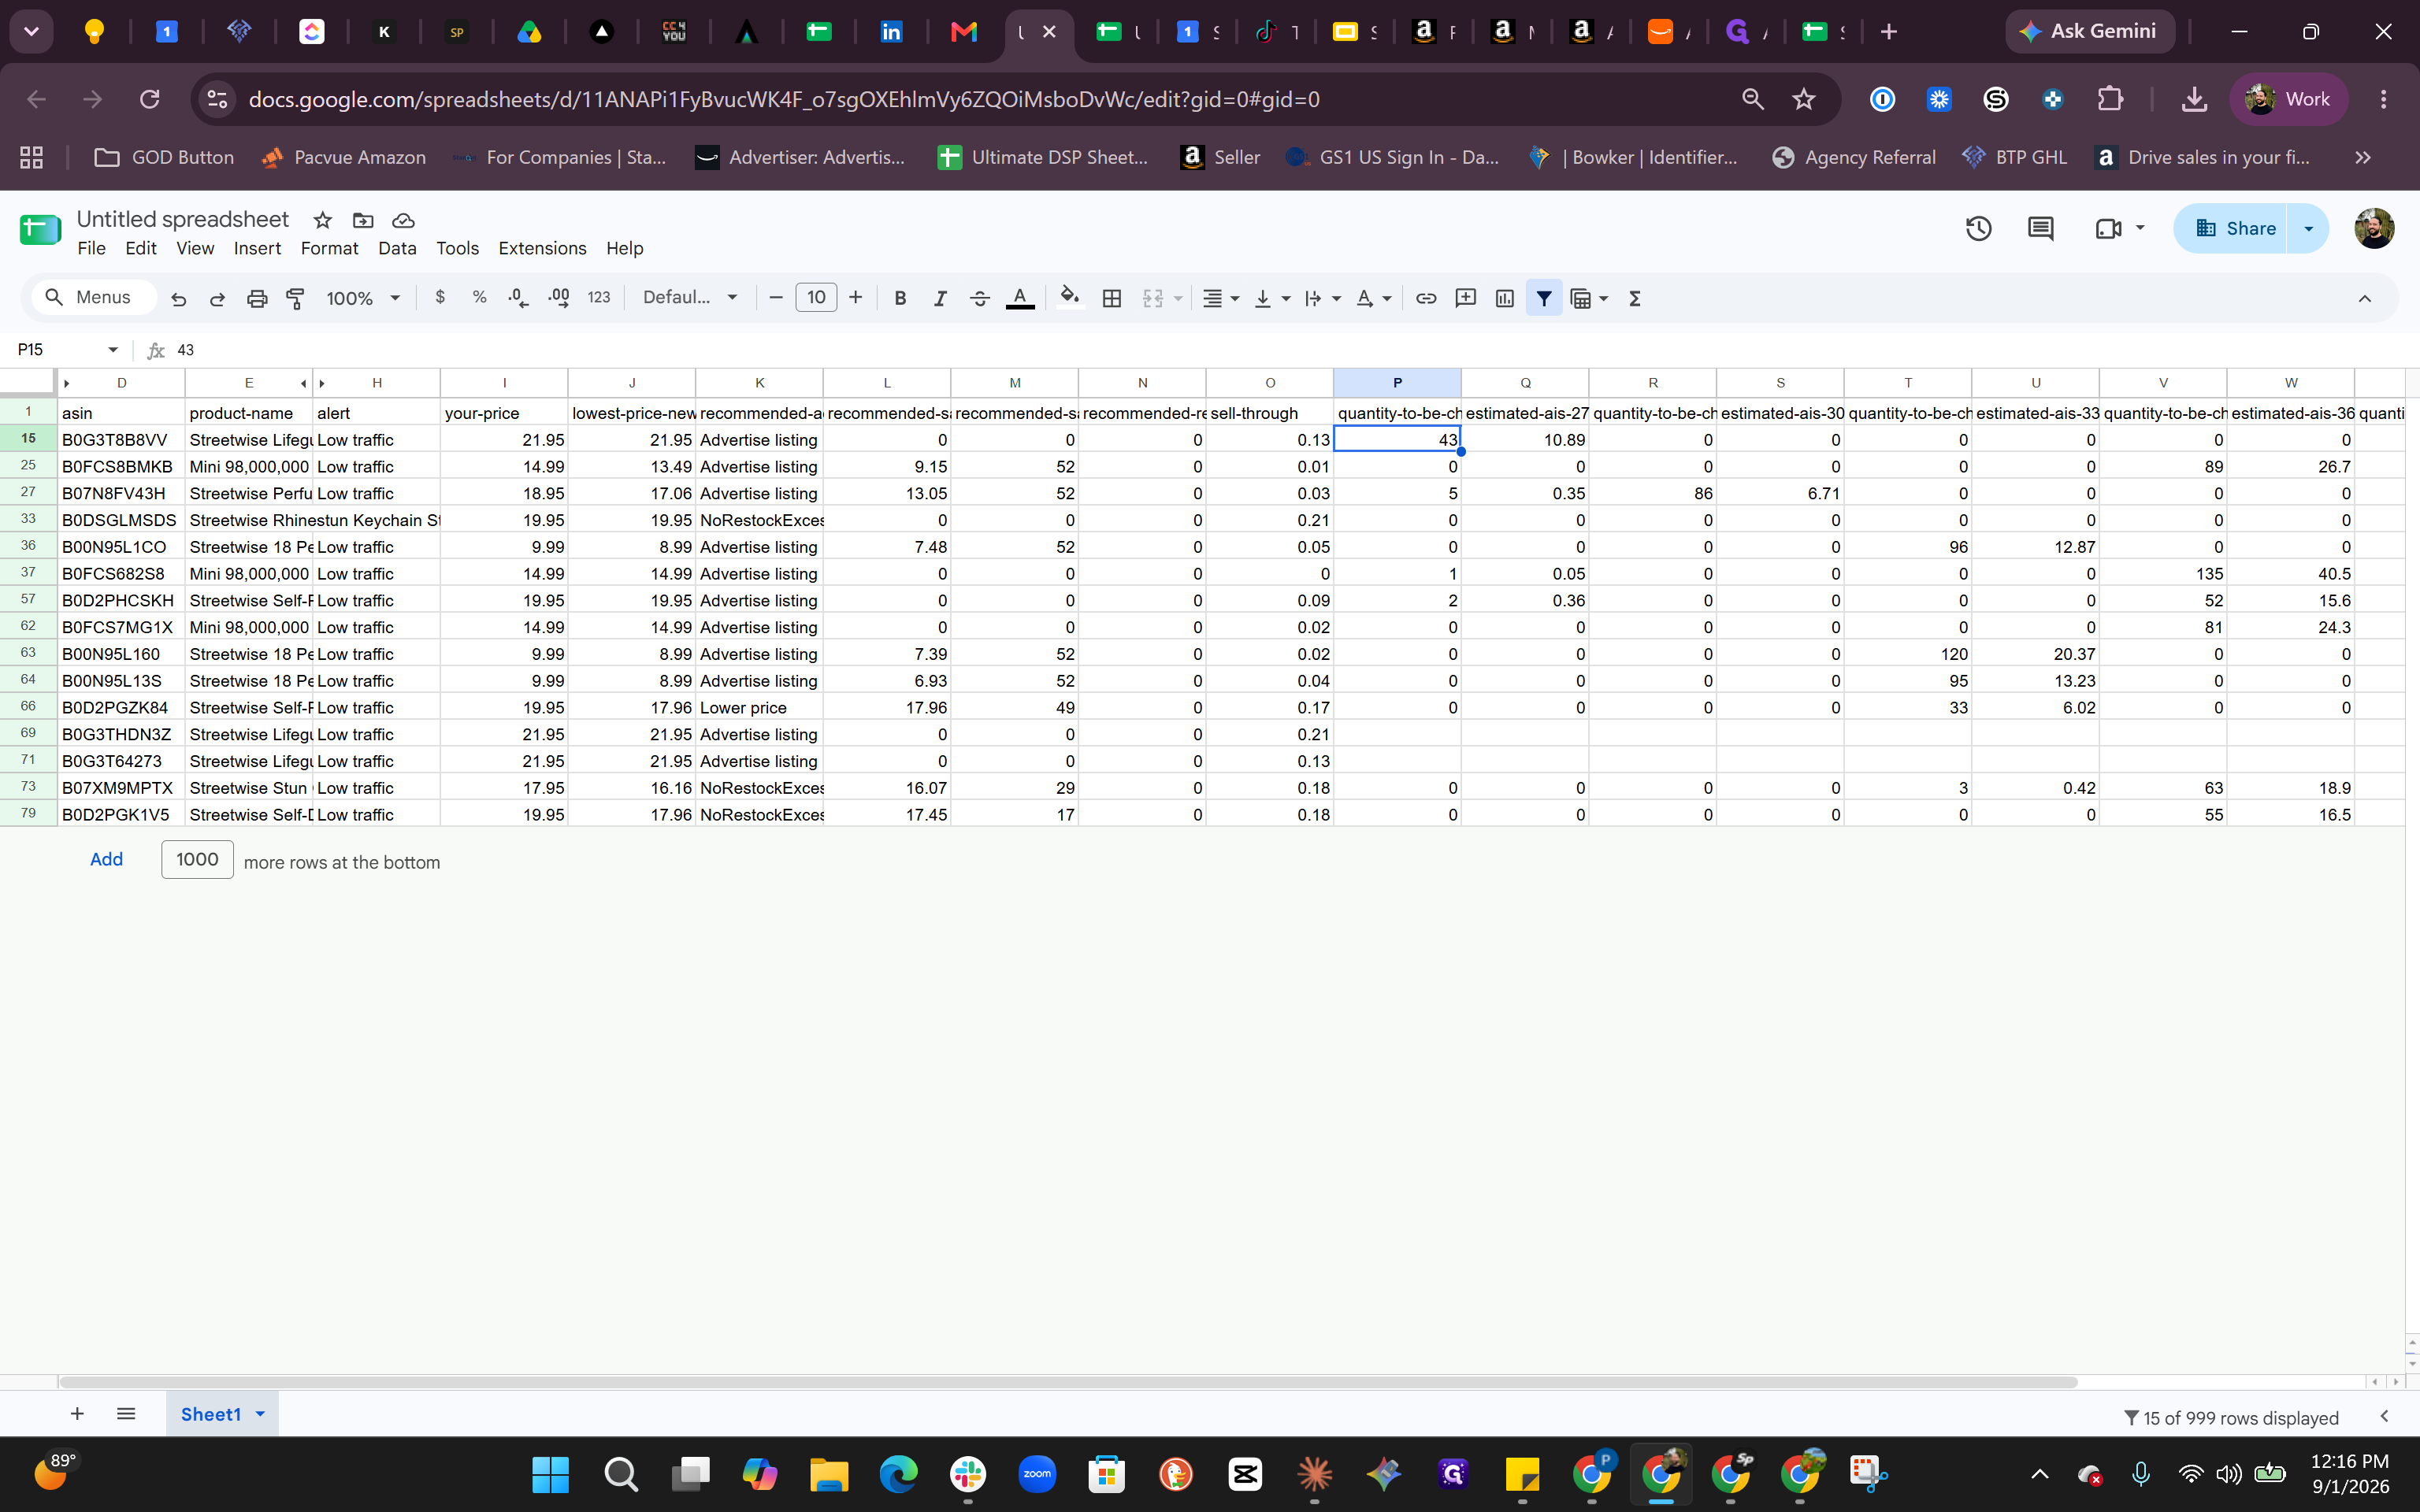
Task: Move spreadsheet with folder icon
Action: [x=363, y=220]
